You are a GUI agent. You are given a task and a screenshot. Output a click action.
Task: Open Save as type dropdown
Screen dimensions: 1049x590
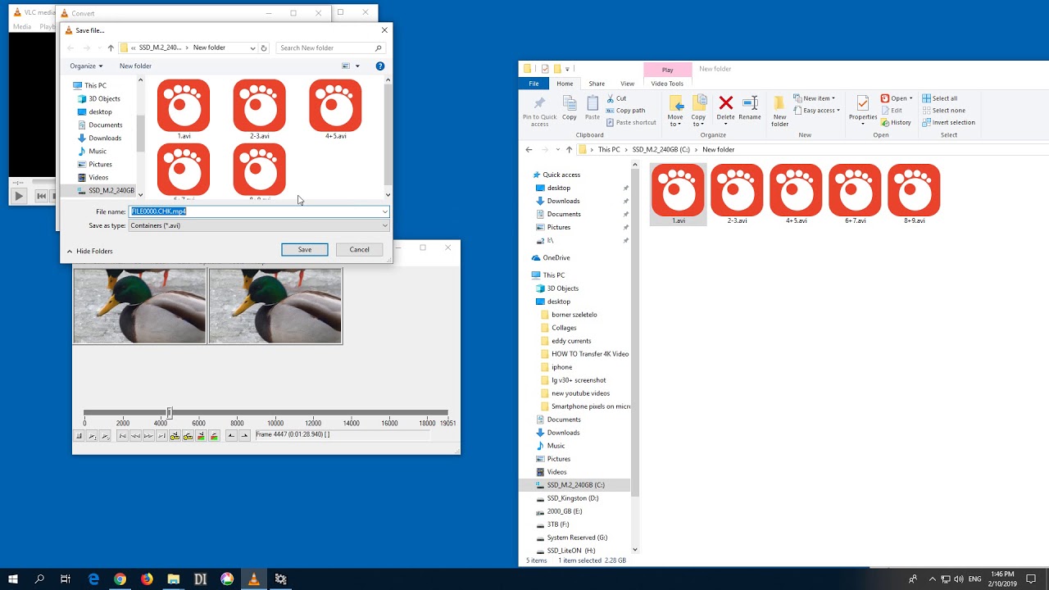(259, 225)
